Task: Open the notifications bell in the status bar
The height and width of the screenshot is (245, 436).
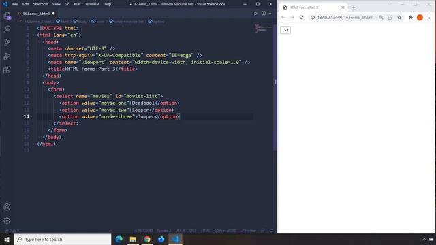Action: click(x=271, y=231)
